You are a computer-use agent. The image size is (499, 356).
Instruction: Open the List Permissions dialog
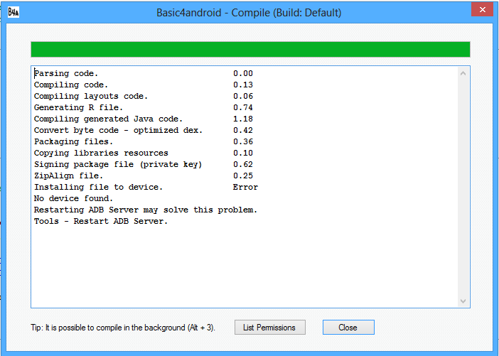pyautogui.click(x=269, y=328)
